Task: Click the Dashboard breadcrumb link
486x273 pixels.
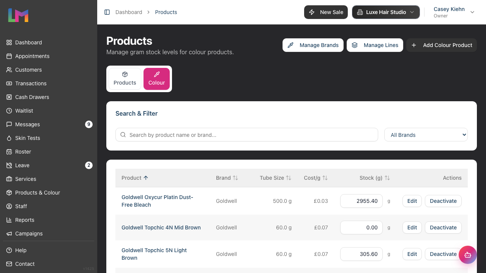Action: tap(129, 12)
